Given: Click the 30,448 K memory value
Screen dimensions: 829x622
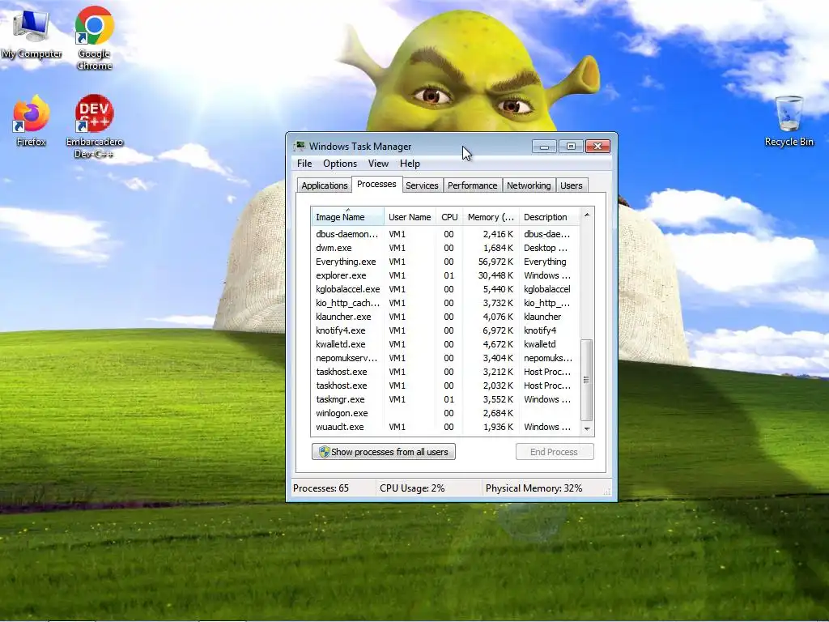Looking at the screenshot, I should pos(495,275).
